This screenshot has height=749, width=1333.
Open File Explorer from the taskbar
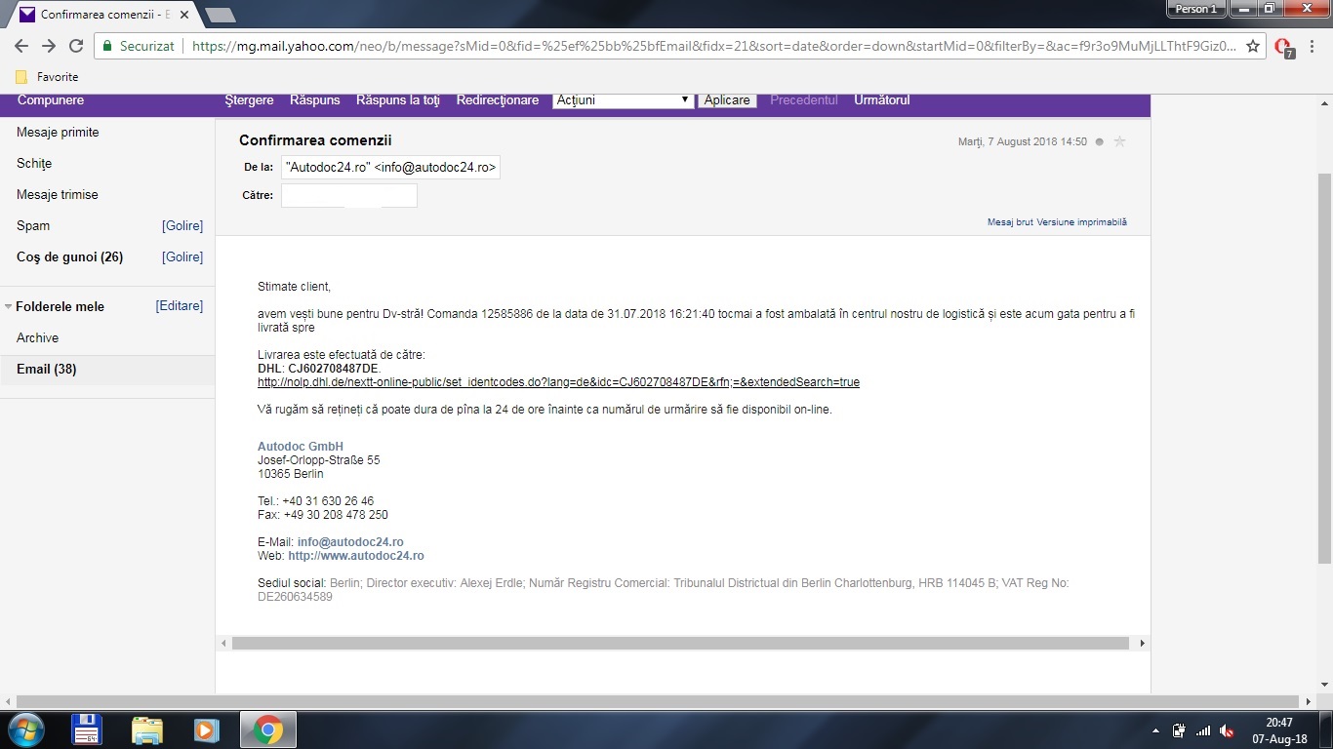tap(147, 729)
